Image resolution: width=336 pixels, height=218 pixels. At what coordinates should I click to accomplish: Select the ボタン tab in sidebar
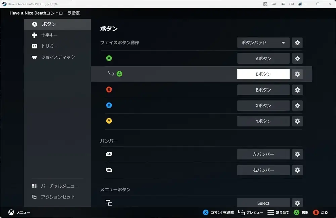[x=57, y=24]
